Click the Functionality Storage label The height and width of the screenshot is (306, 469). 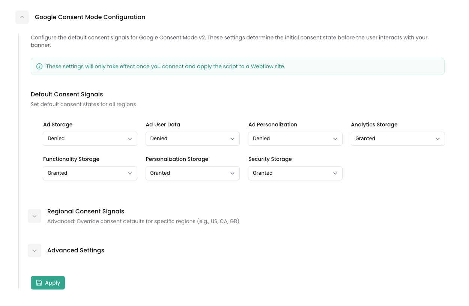pyautogui.click(x=71, y=159)
